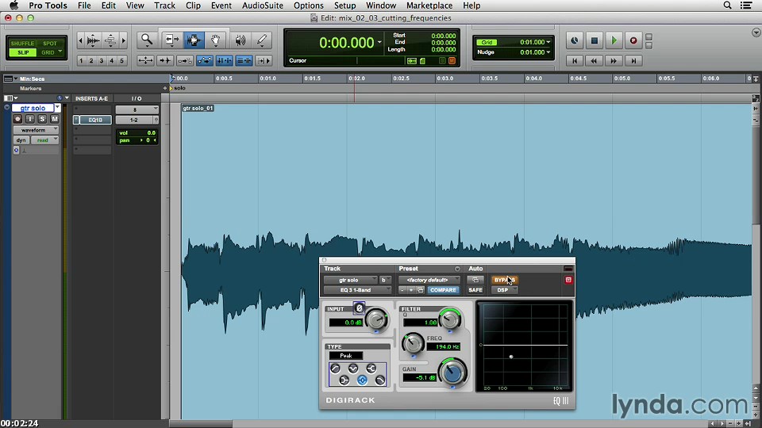Click the zoom toggle arrows icon

click(x=145, y=61)
